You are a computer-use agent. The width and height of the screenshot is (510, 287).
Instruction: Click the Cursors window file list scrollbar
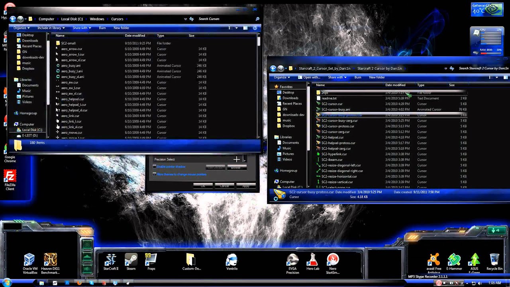259,41
